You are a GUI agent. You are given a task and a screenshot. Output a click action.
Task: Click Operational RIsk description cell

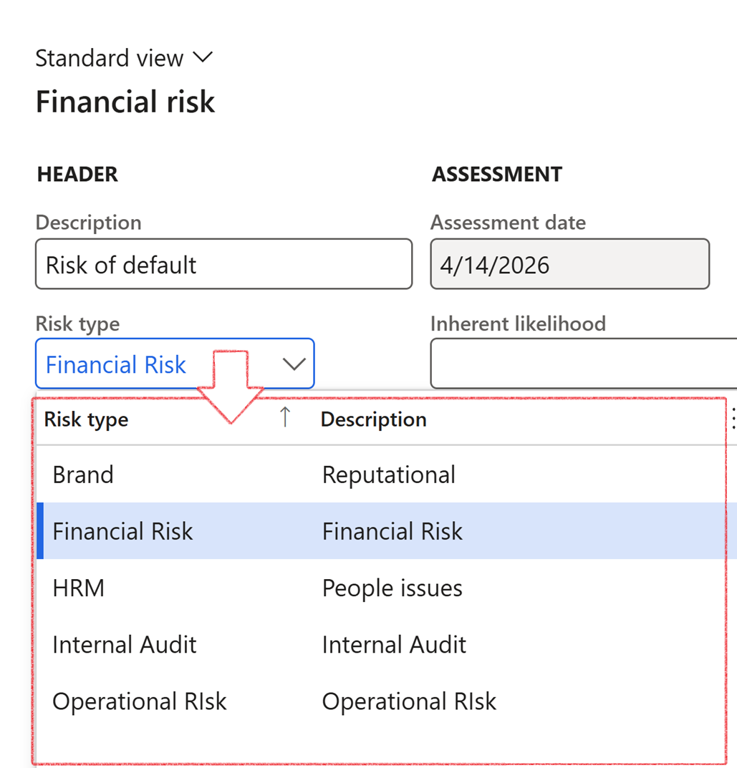[x=409, y=701]
